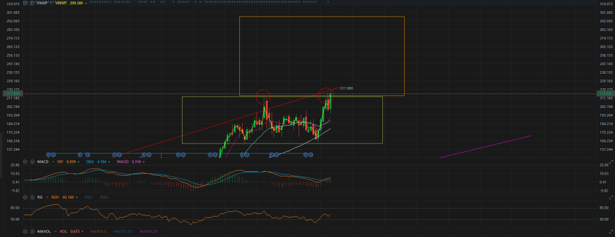The image size is (615, 237).
Task: Expand the MAVOL indicator dropdown arrow
Action: [x=55, y=232]
